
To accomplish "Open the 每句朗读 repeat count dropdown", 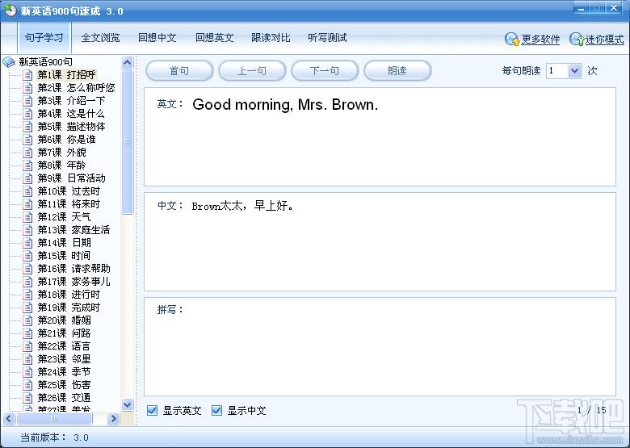I will [574, 71].
